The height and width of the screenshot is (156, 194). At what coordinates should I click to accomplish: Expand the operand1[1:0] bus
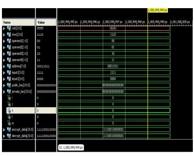coord(4,41)
